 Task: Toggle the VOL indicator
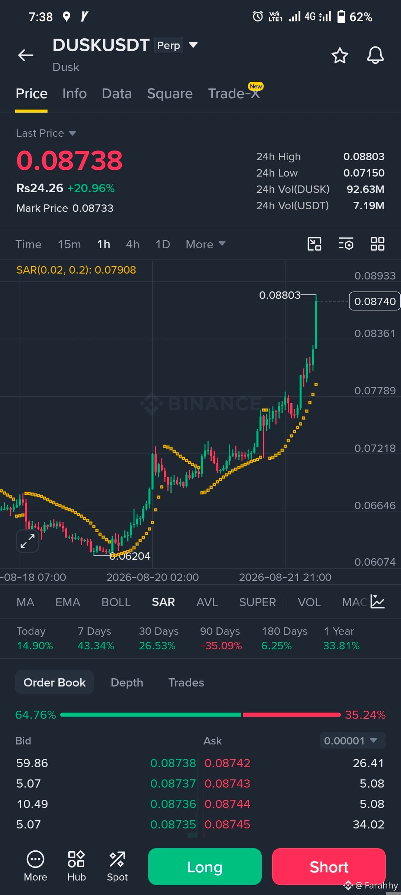pyautogui.click(x=309, y=602)
